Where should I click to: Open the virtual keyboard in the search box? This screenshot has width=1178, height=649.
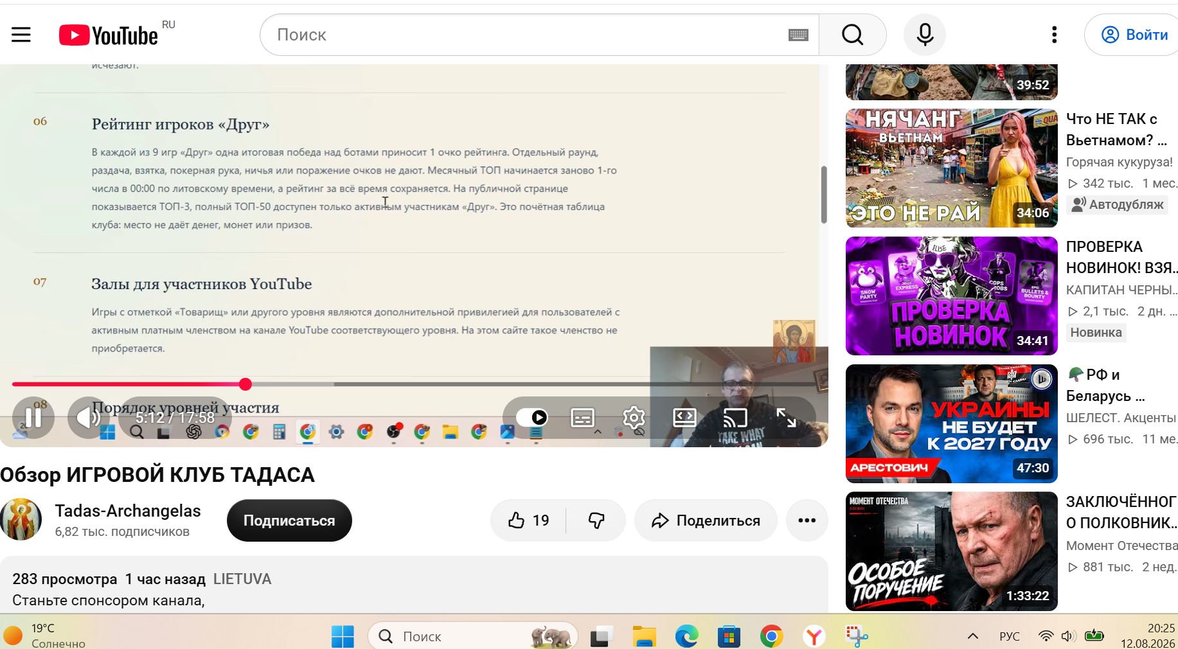(x=798, y=35)
